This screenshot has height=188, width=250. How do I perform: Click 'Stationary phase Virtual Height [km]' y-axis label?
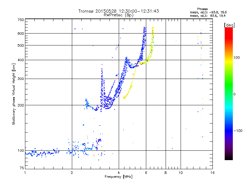[14, 94]
